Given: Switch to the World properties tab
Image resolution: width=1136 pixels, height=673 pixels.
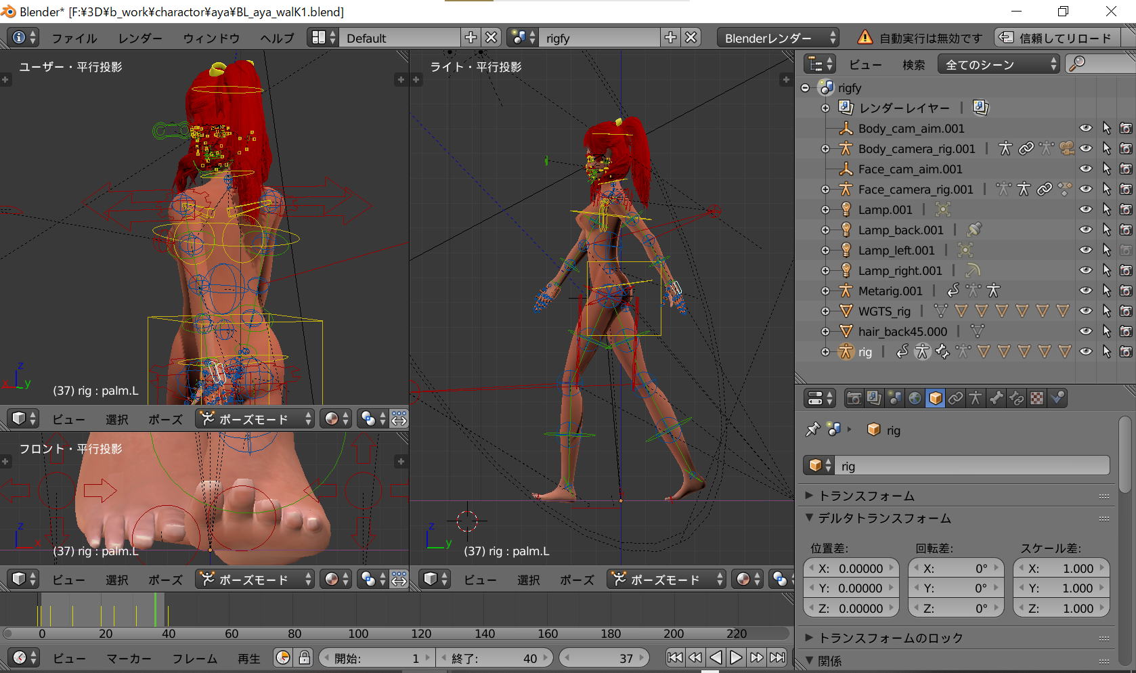Looking at the screenshot, I should tap(915, 399).
